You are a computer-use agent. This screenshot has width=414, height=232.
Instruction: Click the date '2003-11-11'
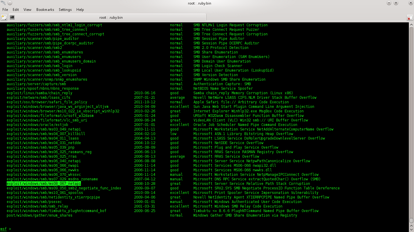coord(145,129)
